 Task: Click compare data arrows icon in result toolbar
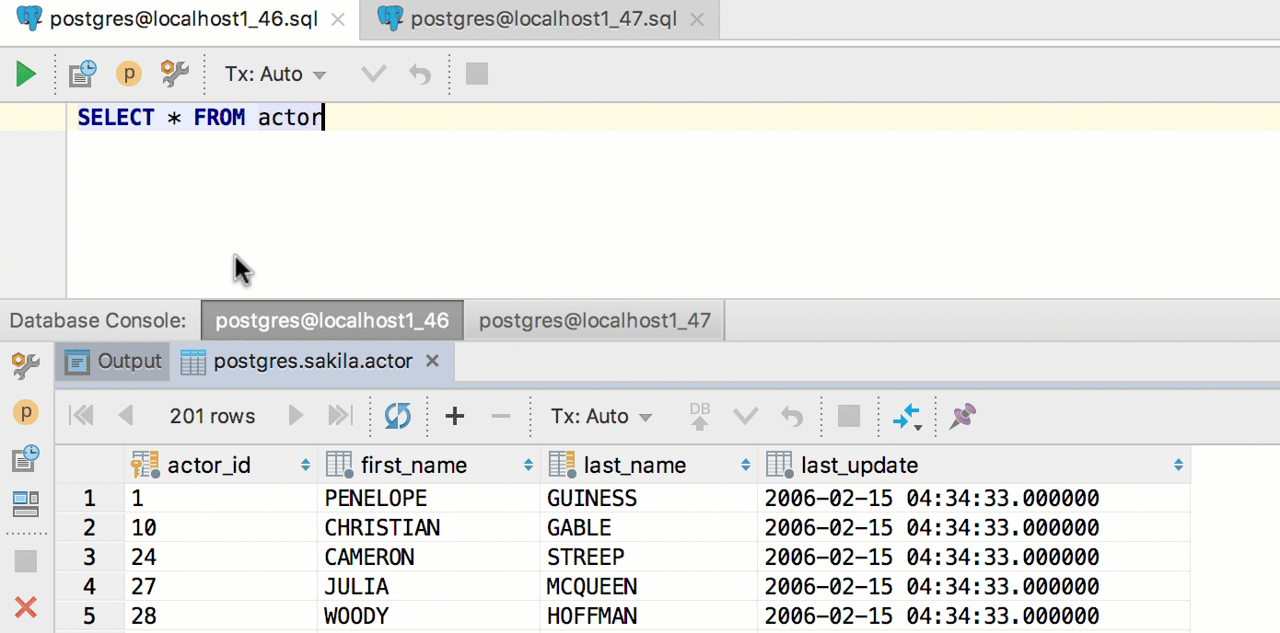tap(907, 417)
